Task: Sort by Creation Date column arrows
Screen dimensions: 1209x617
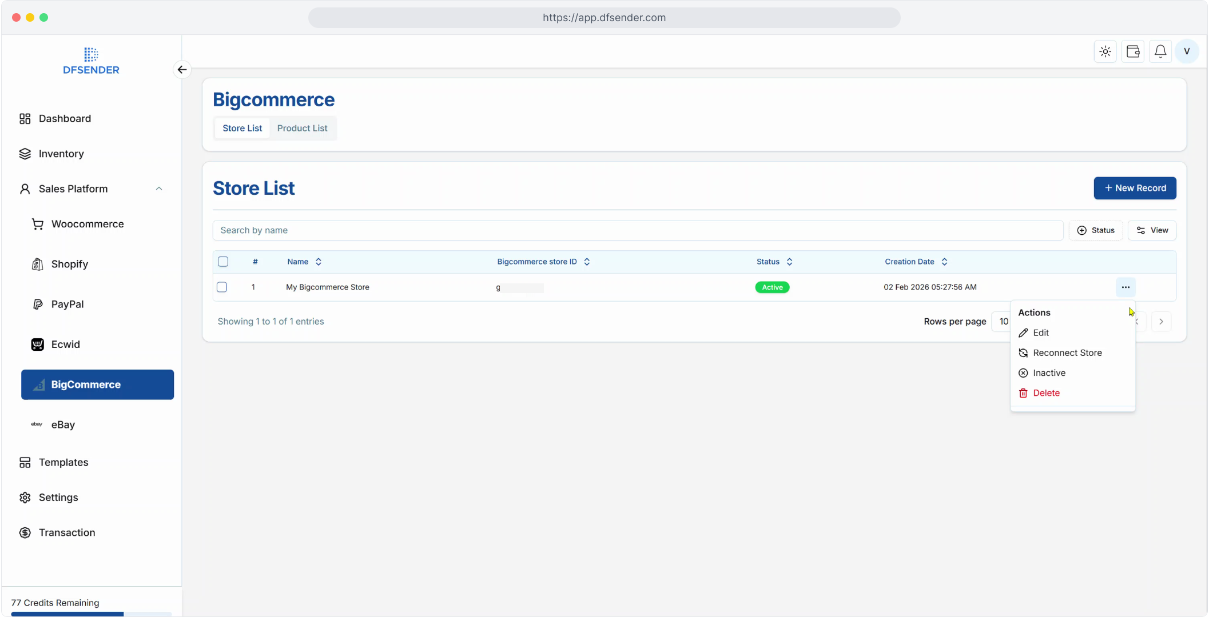Action: click(944, 262)
